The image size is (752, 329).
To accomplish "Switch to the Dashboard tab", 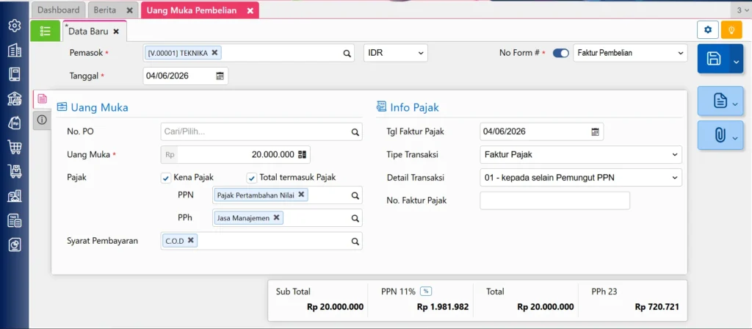I will coord(59,10).
